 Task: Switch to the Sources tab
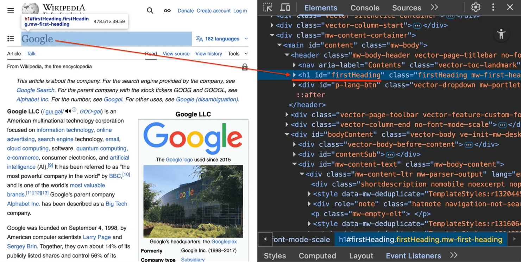(x=407, y=8)
